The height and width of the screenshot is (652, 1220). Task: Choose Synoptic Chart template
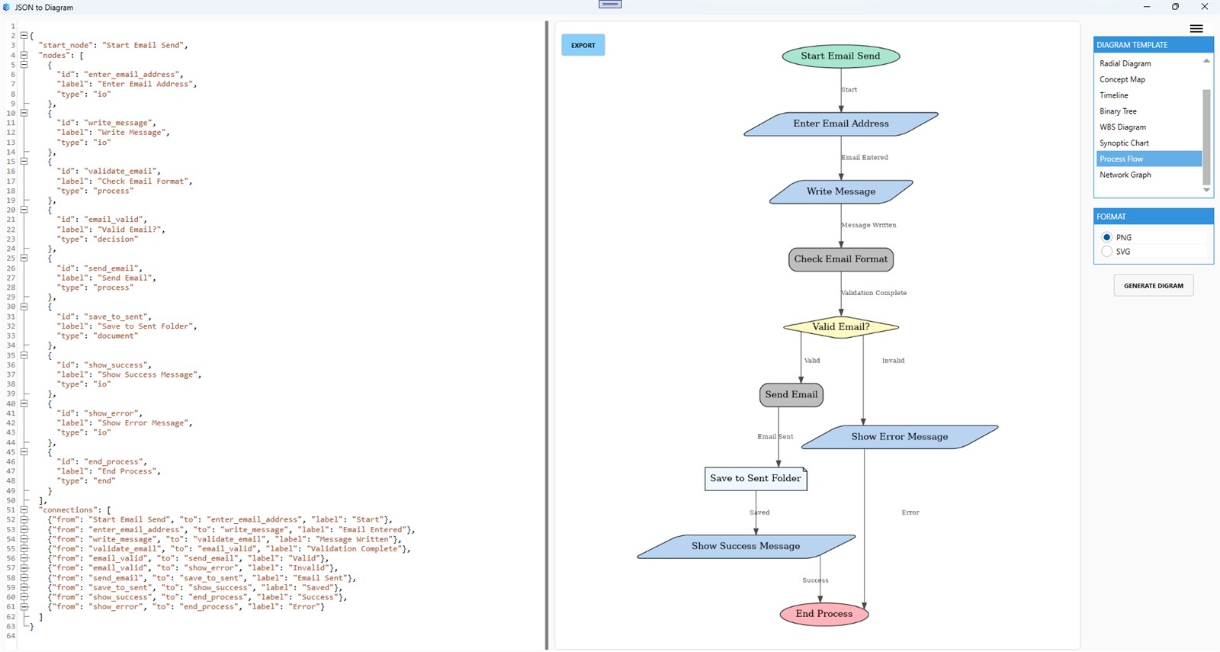click(1148, 143)
